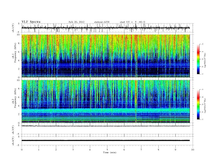Click the "0" tick on the time axis
This screenshot has height=168, width=217.
click(x=22, y=150)
